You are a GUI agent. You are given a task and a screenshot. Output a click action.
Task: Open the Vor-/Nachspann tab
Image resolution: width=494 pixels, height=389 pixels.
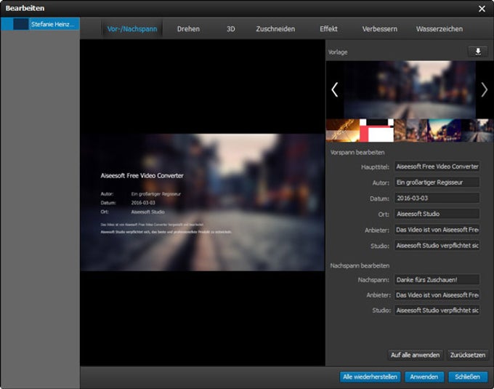[132, 29]
